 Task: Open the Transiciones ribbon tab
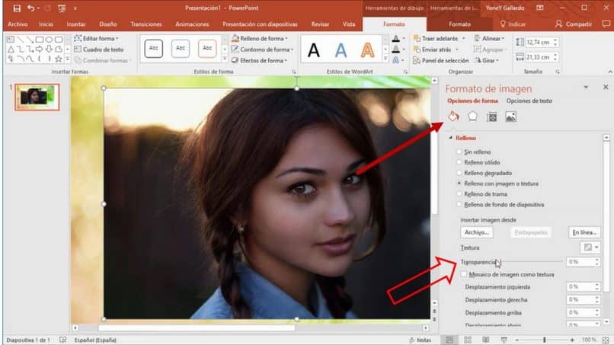click(146, 24)
